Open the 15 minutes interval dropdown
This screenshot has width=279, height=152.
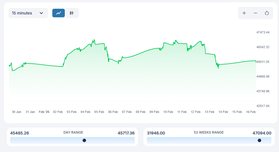28,13
